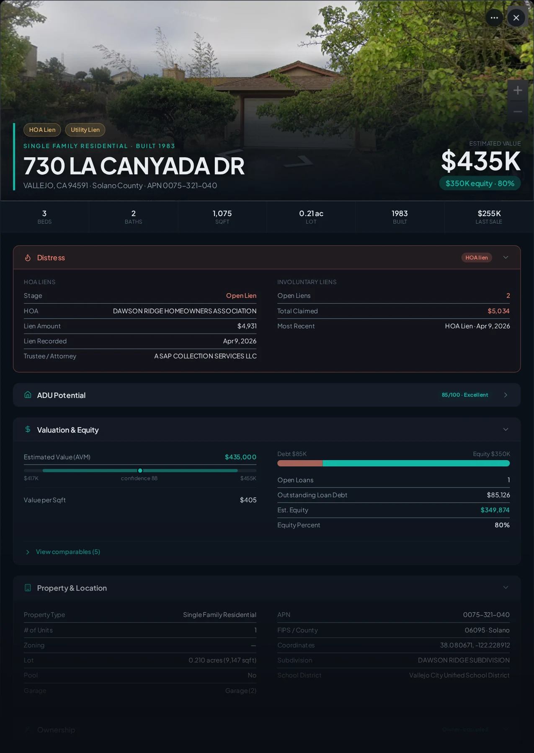Viewport: 534px width, 753px height.
Task: Click the Open Lien stage value
Action: click(241, 296)
